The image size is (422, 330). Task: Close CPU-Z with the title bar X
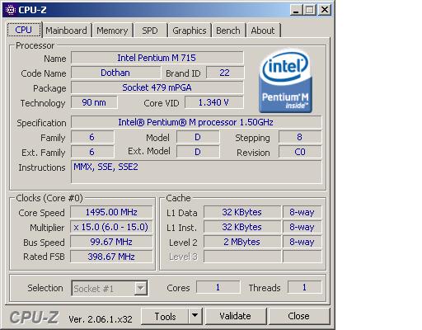pyautogui.click(x=325, y=10)
